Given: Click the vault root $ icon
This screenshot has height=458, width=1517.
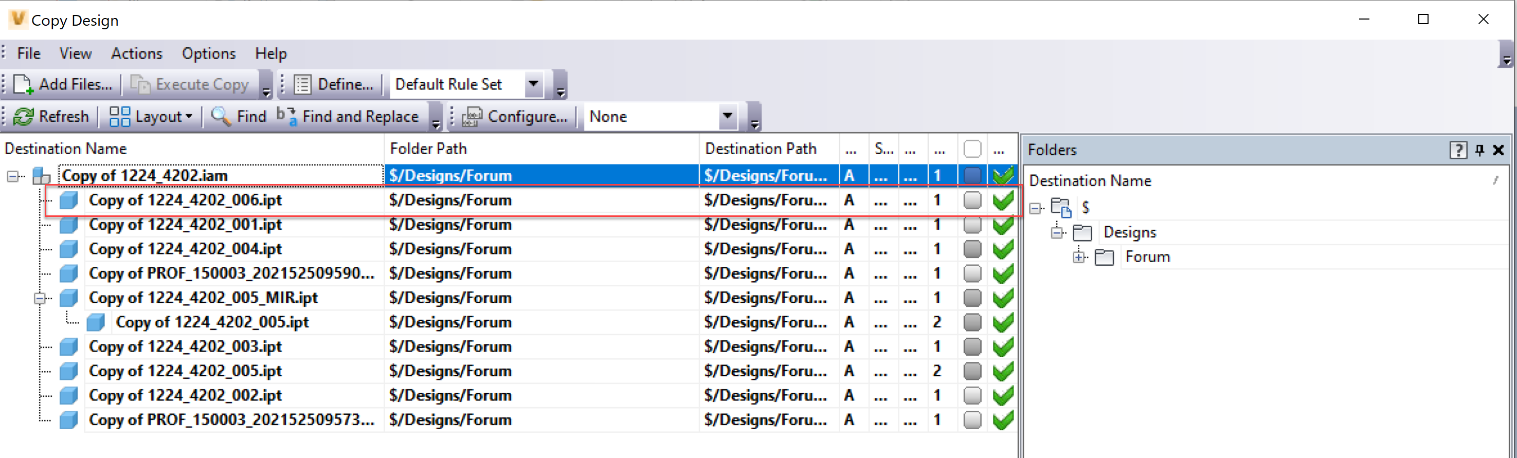Looking at the screenshot, I should (1061, 207).
